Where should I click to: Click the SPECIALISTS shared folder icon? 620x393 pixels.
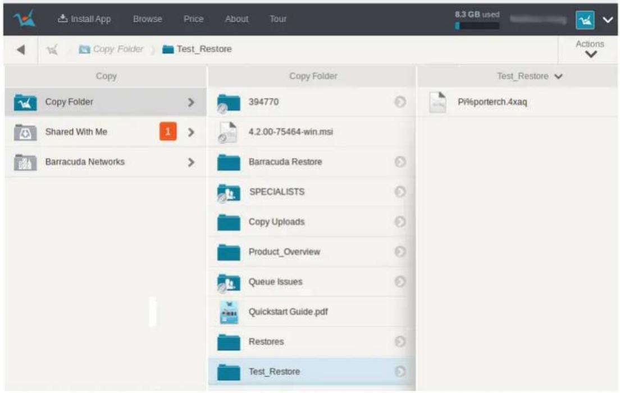tap(229, 192)
